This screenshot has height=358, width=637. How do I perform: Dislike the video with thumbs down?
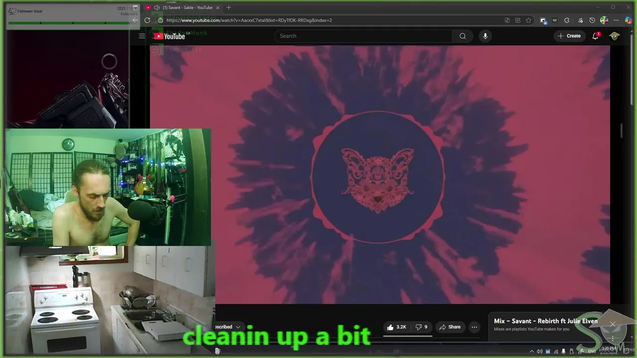pos(422,327)
